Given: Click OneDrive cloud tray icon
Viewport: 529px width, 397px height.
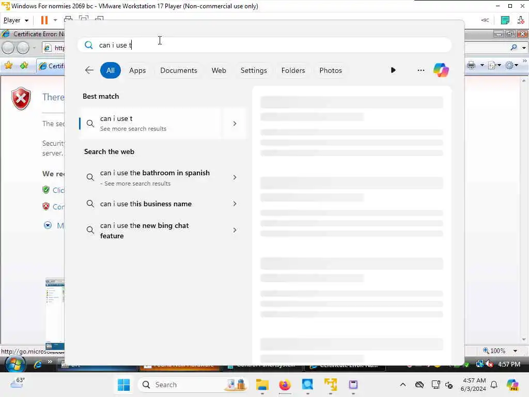Looking at the screenshot, I should tap(419, 385).
